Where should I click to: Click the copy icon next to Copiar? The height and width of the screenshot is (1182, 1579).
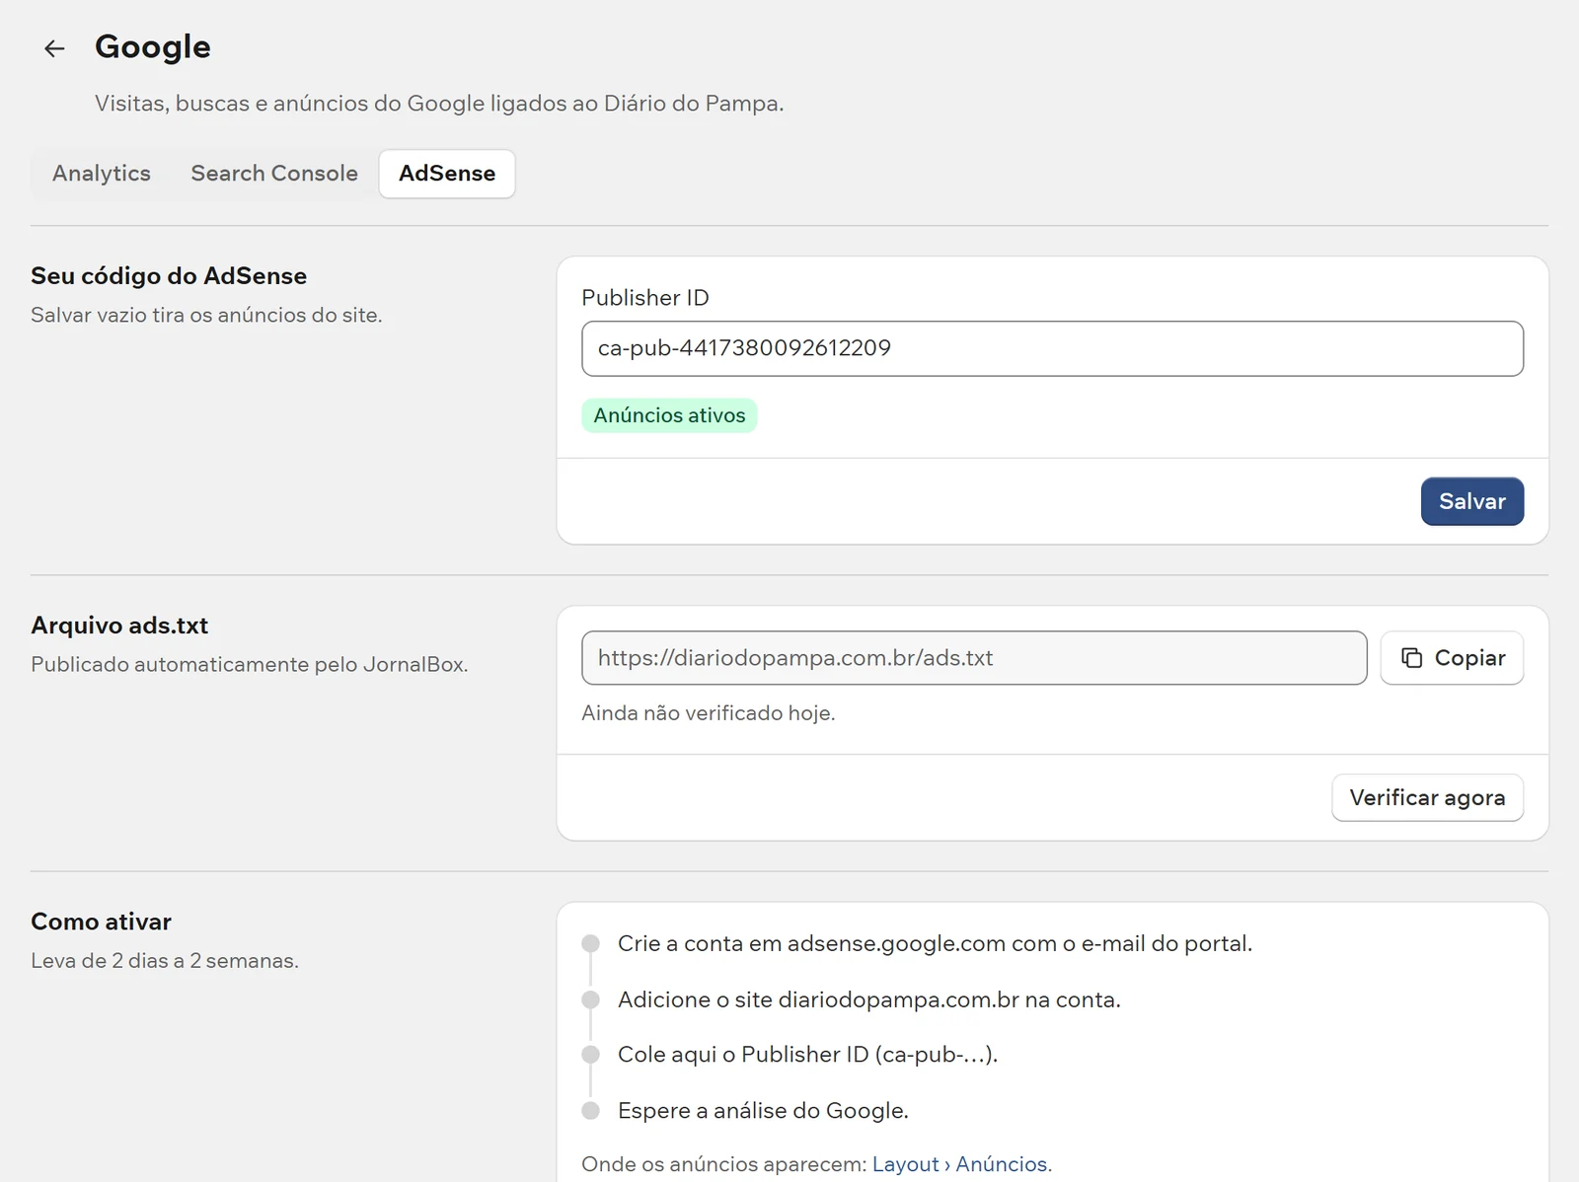tap(1412, 658)
